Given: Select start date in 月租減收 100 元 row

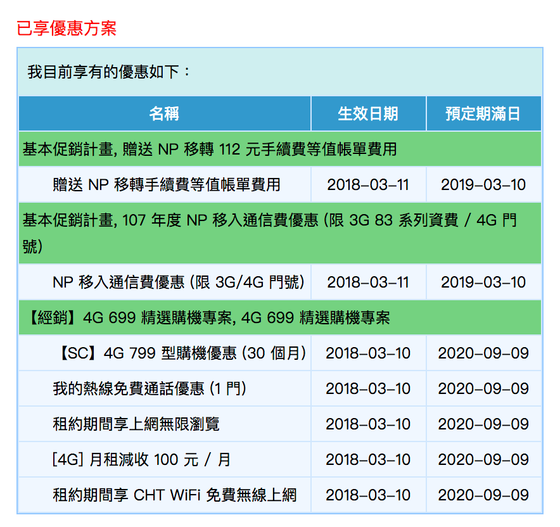Looking at the screenshot, I should click(x=368, y=459).
